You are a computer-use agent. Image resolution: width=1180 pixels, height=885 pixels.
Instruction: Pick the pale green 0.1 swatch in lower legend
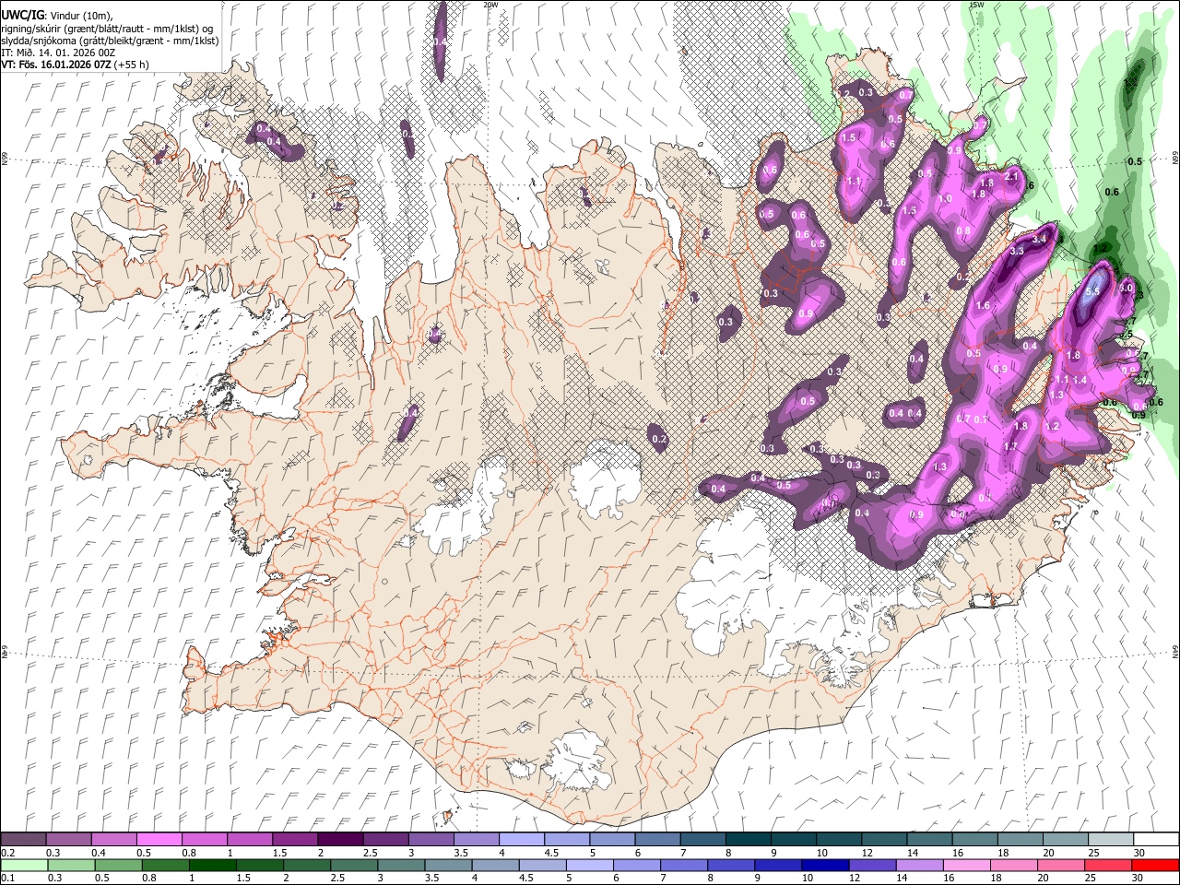pos(24,865)
